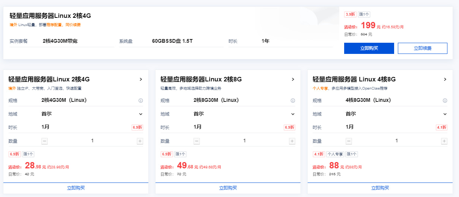Image resolution: width=459 pixels, height=197 pixels.
Task: Click info icon beside 2核4G30M (Linux) spec
Action: pyautogui.click(x=141, y=101)
